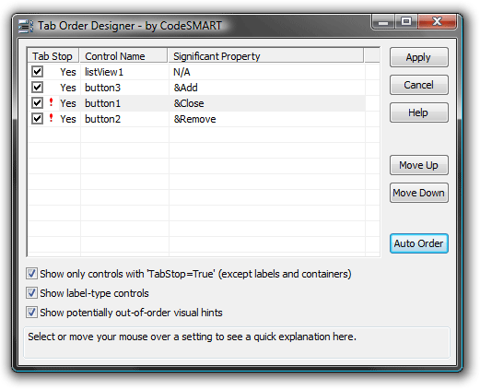This screenshot has height=390, width=480.
Task: Toggle 'Show label-type controls' checkbox
Action: [31, 293]
